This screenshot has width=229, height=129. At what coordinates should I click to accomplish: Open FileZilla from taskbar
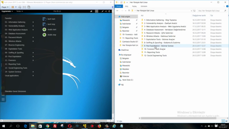click(x=55, y=126)
